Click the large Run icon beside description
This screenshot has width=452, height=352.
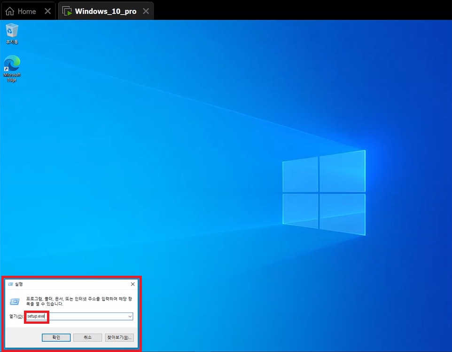pyautogui.click(x=15, y=302)
